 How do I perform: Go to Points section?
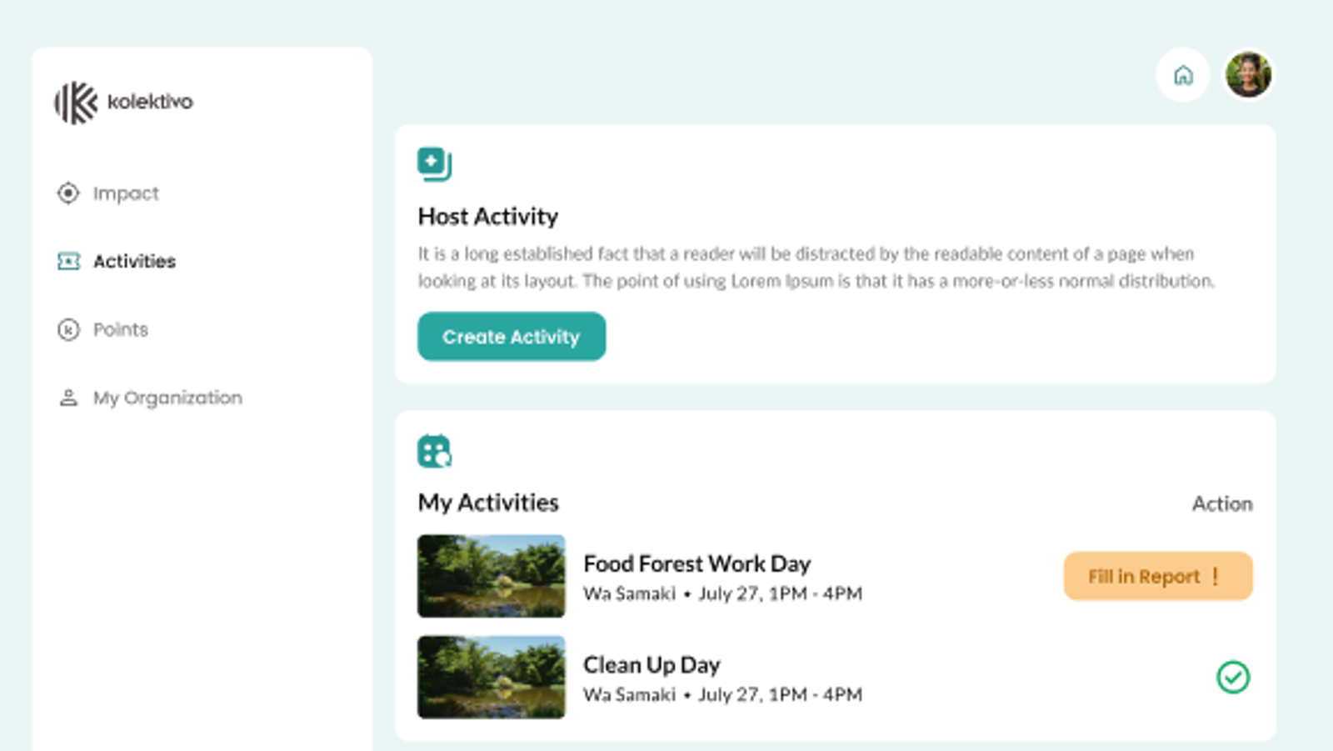point(121,330)
